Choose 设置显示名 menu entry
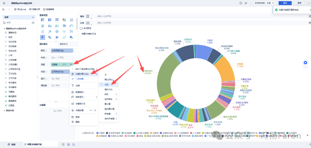 [x=84, y=104]
